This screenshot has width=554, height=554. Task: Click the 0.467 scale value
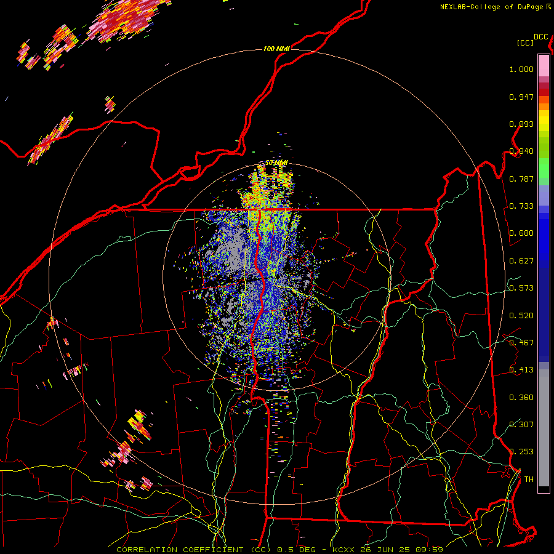(521, 343)
